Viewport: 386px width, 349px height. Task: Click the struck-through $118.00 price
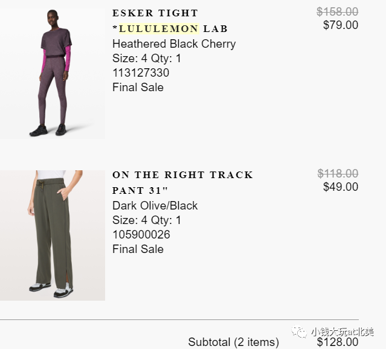pos(338,173)
